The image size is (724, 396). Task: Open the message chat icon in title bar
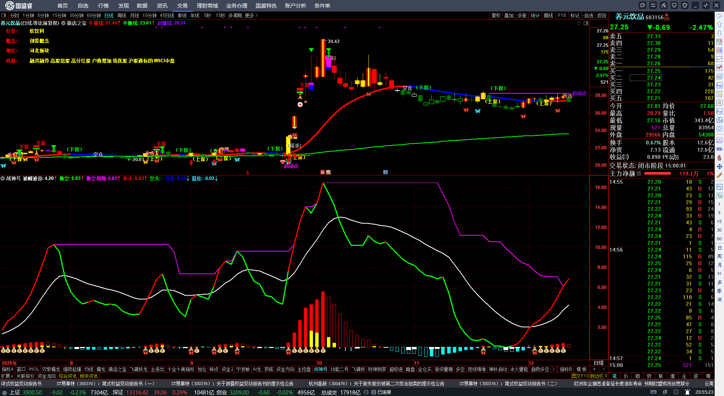coord(643,5)
